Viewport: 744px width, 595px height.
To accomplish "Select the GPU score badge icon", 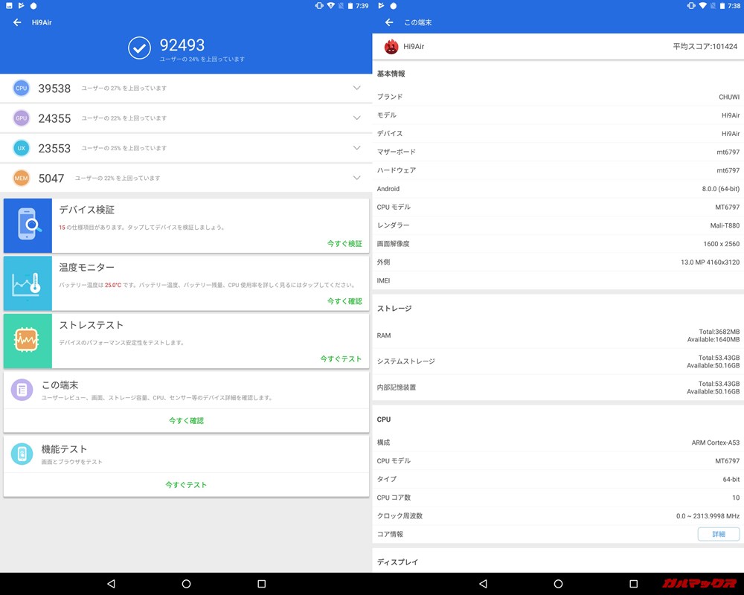I will [21, 118].
